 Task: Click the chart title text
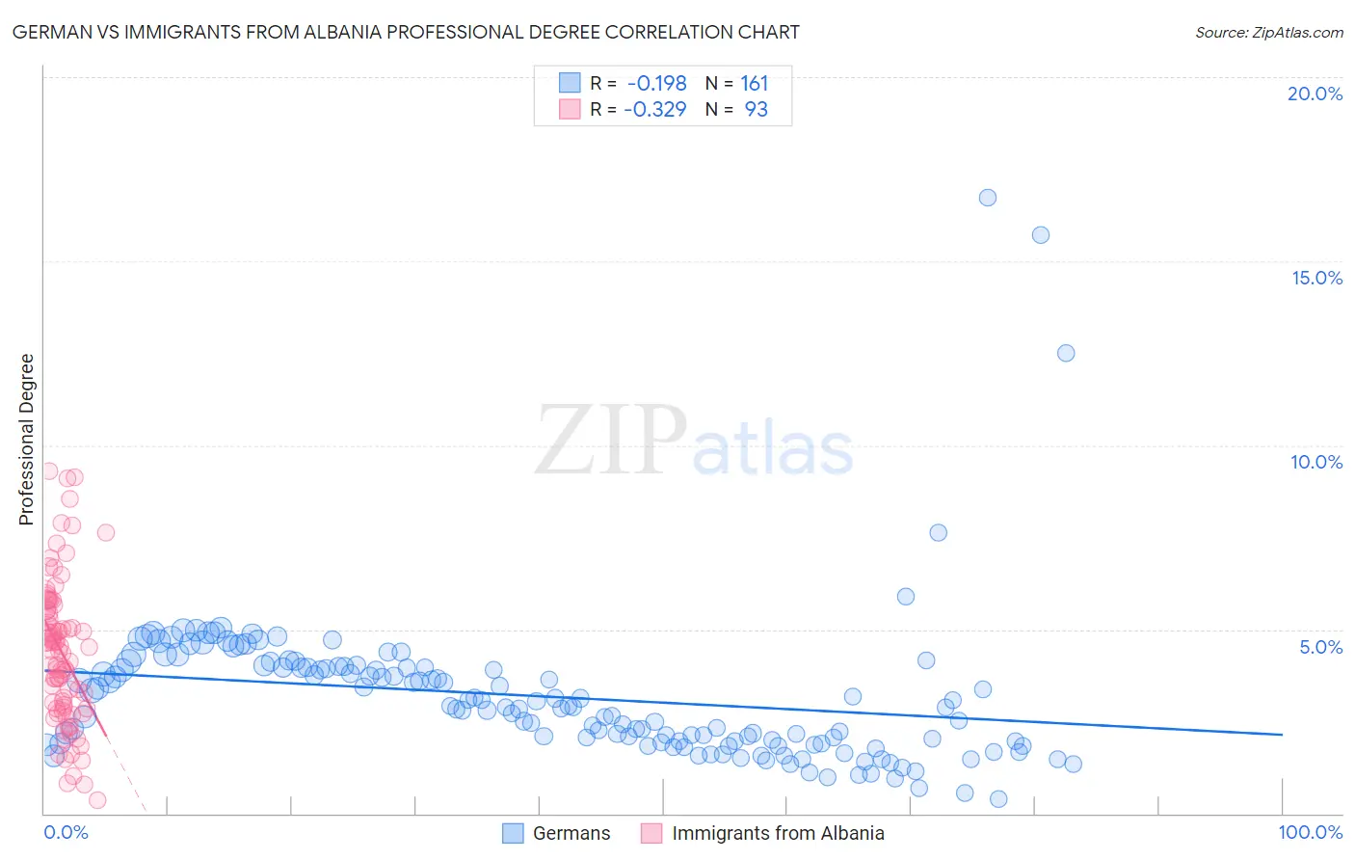pyautogui.click(x=405, y=32)
